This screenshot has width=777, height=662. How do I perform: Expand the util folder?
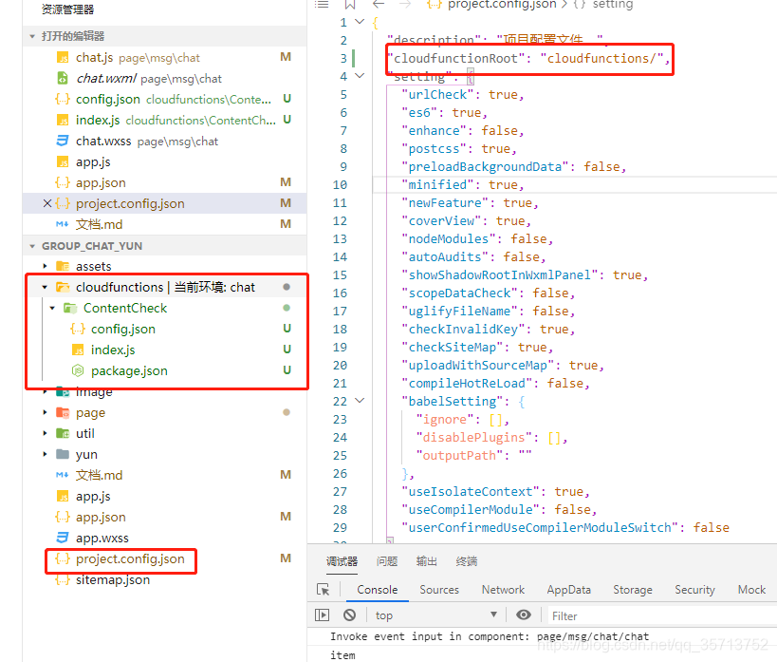point(45,433)
